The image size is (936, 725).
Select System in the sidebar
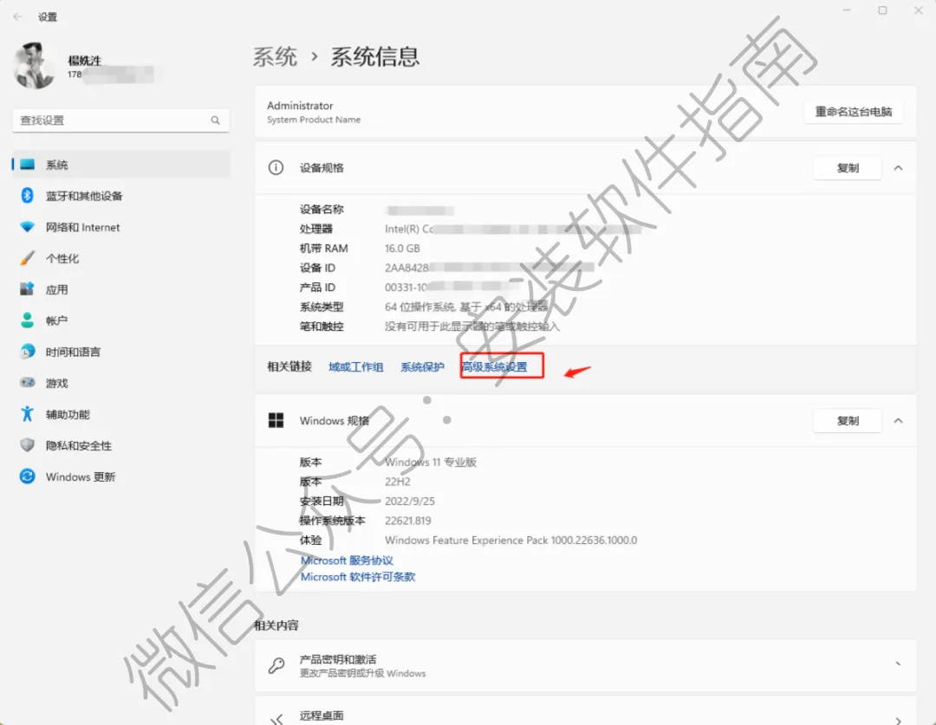(x=120, y=165)
